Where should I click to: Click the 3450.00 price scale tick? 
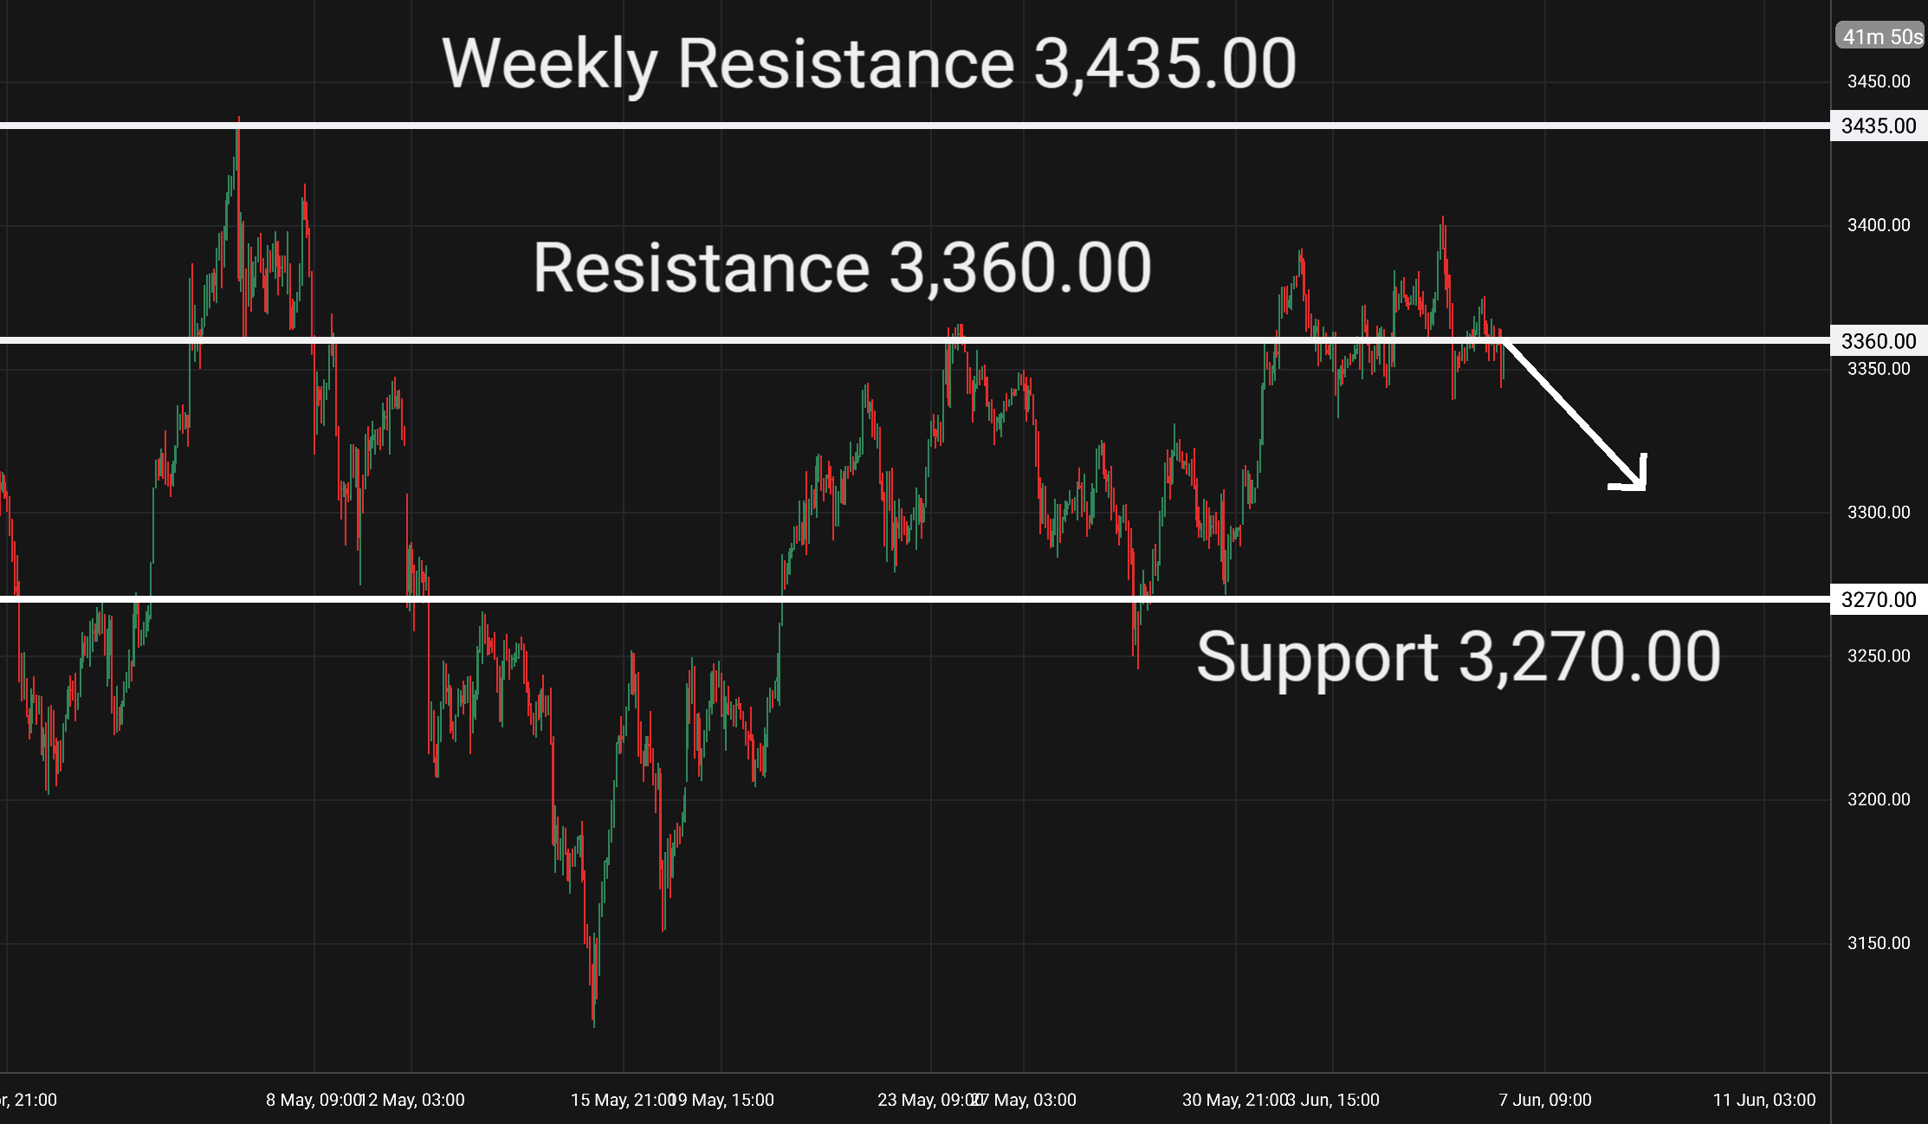(1879, 81)
